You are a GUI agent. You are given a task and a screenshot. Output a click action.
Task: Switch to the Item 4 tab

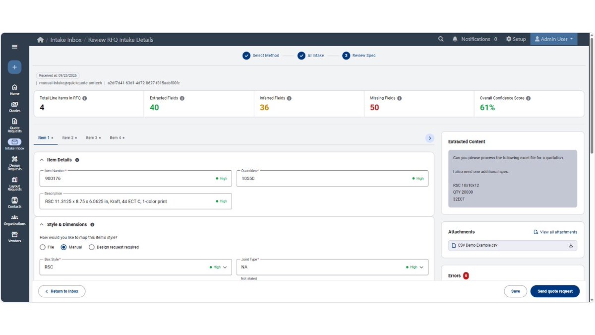point(117,138)
